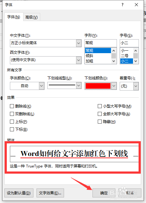The width and height of the screenshot is (146, 203).
Task: Select 小二 in the 字号 list
Action: click(x=127, y=61)
